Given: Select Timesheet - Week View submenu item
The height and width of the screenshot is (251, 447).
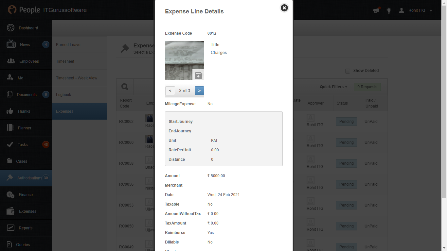Looking at the screenshot, I should click(80, 78).
